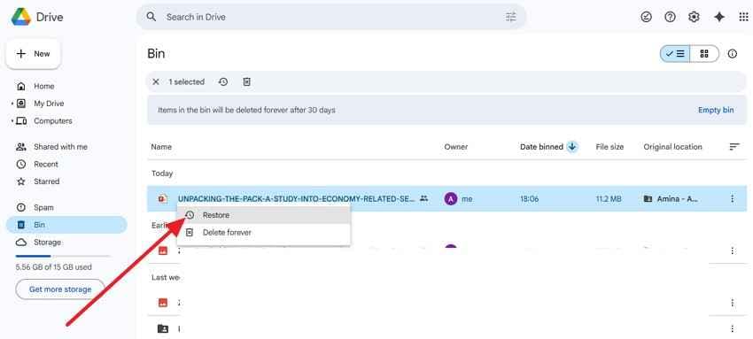Screen dimensions: 753x339
Task: Choose Delete forever from the context menu
Action: tap(263, 233)
